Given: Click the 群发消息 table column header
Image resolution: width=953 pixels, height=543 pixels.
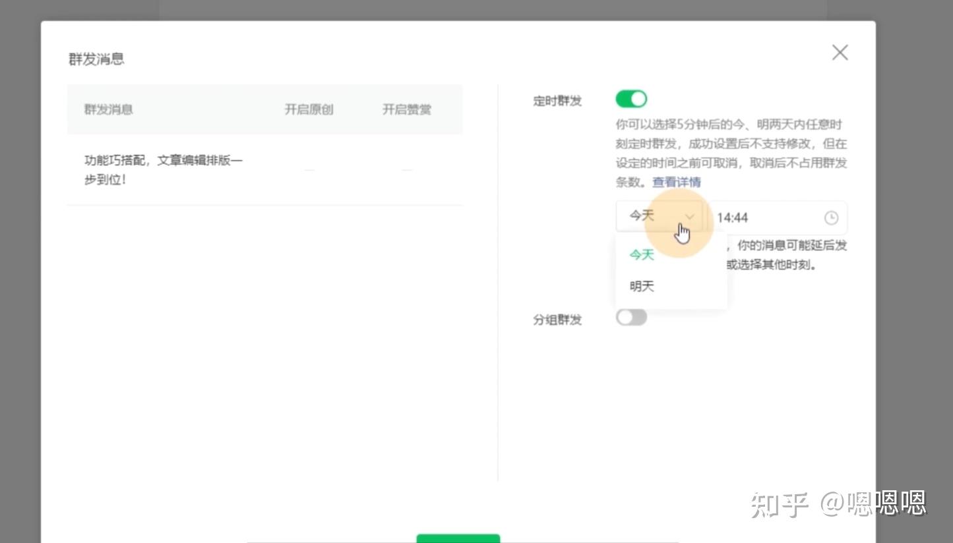Looking at the screenshot, I should click(x=109, y=109).
